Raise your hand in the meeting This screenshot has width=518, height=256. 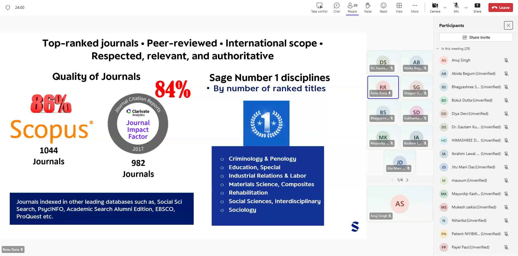pyautogui.click(x=368, y=8)
